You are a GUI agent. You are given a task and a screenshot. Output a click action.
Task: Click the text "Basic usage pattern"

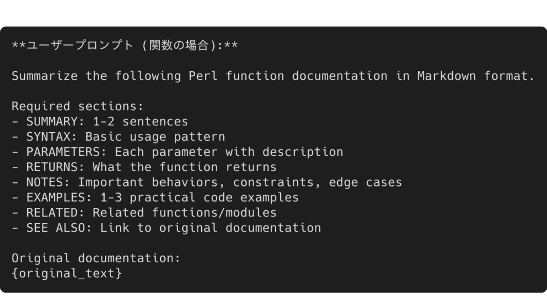pyautogui.click(x=155, y=136)
